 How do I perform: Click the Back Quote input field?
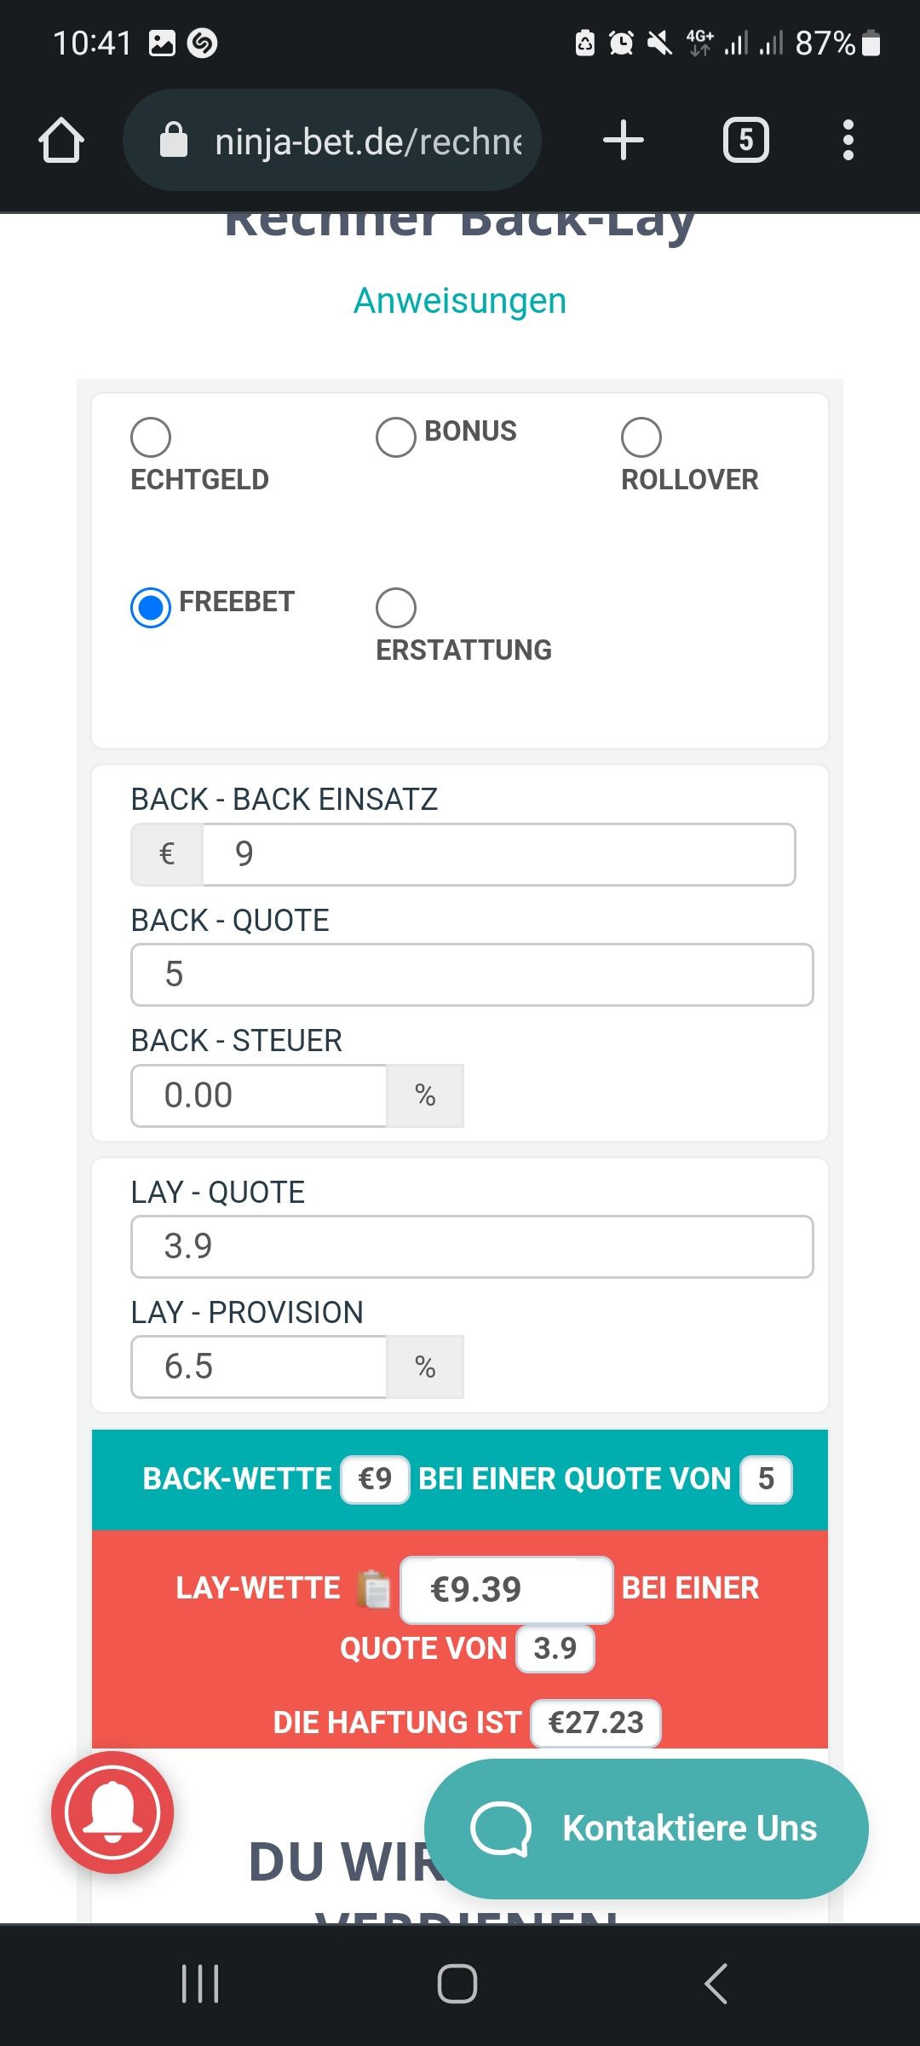pos(472,974)
